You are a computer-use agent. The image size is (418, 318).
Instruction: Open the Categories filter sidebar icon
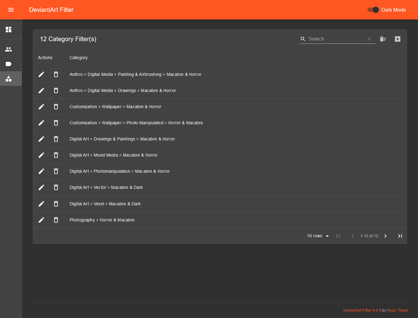(x=9, y=79)
